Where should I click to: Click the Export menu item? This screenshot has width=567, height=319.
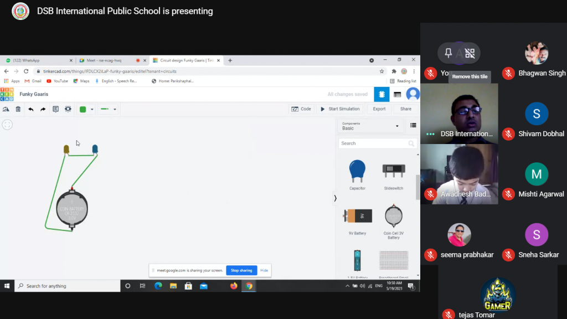click(x=379, y=109)
